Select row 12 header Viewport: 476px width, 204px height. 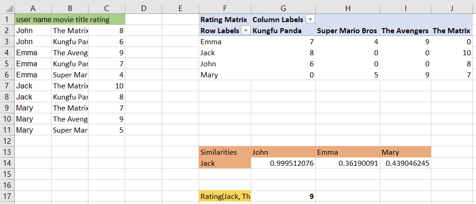click(7, 141)
